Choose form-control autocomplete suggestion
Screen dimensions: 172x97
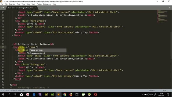[x=48, y=53]
